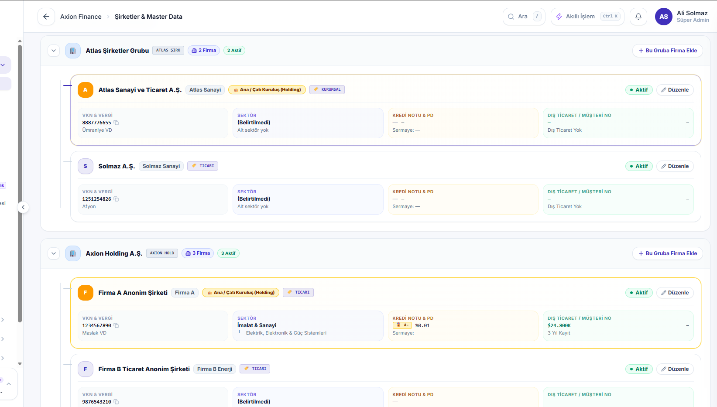Copy VKN 9876543210 with copy icon
This screenshot has width=717, height=407.
pyautogui.click(x=116, y=402)
